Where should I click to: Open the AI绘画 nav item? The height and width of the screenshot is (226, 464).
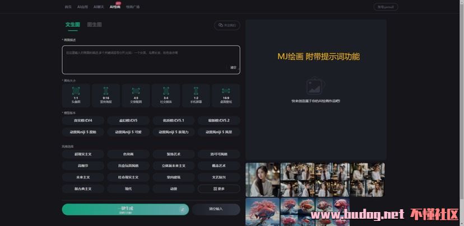pyautogui.click(x=115, y=7)
